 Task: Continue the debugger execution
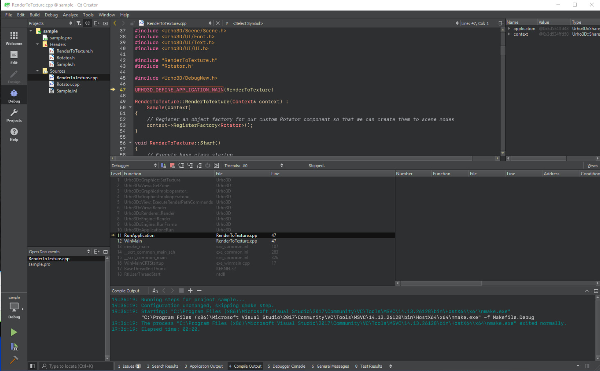163,165
